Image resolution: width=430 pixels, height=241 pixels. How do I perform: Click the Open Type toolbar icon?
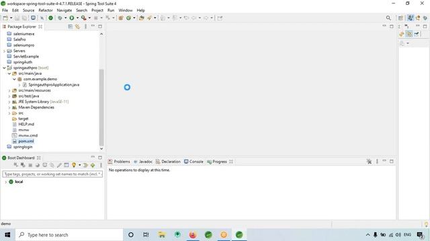coord(142,18)
